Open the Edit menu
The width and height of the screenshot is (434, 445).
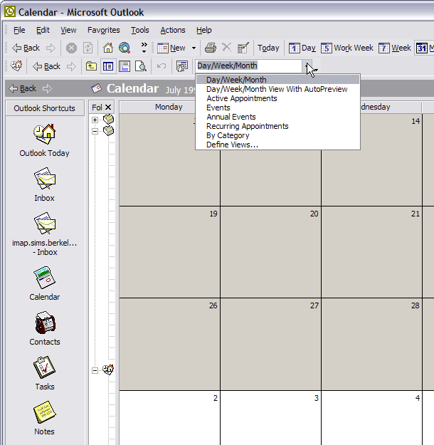click(43, 30)
